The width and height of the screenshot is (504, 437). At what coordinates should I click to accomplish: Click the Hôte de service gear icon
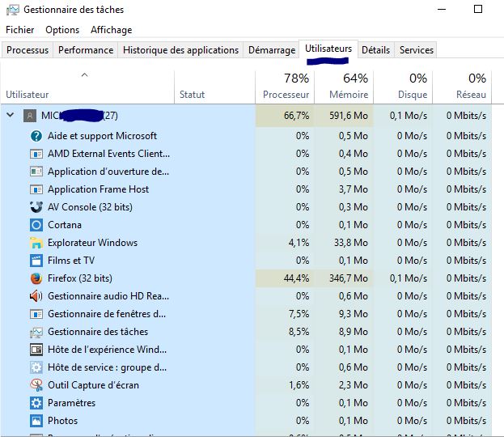(36, 367)
